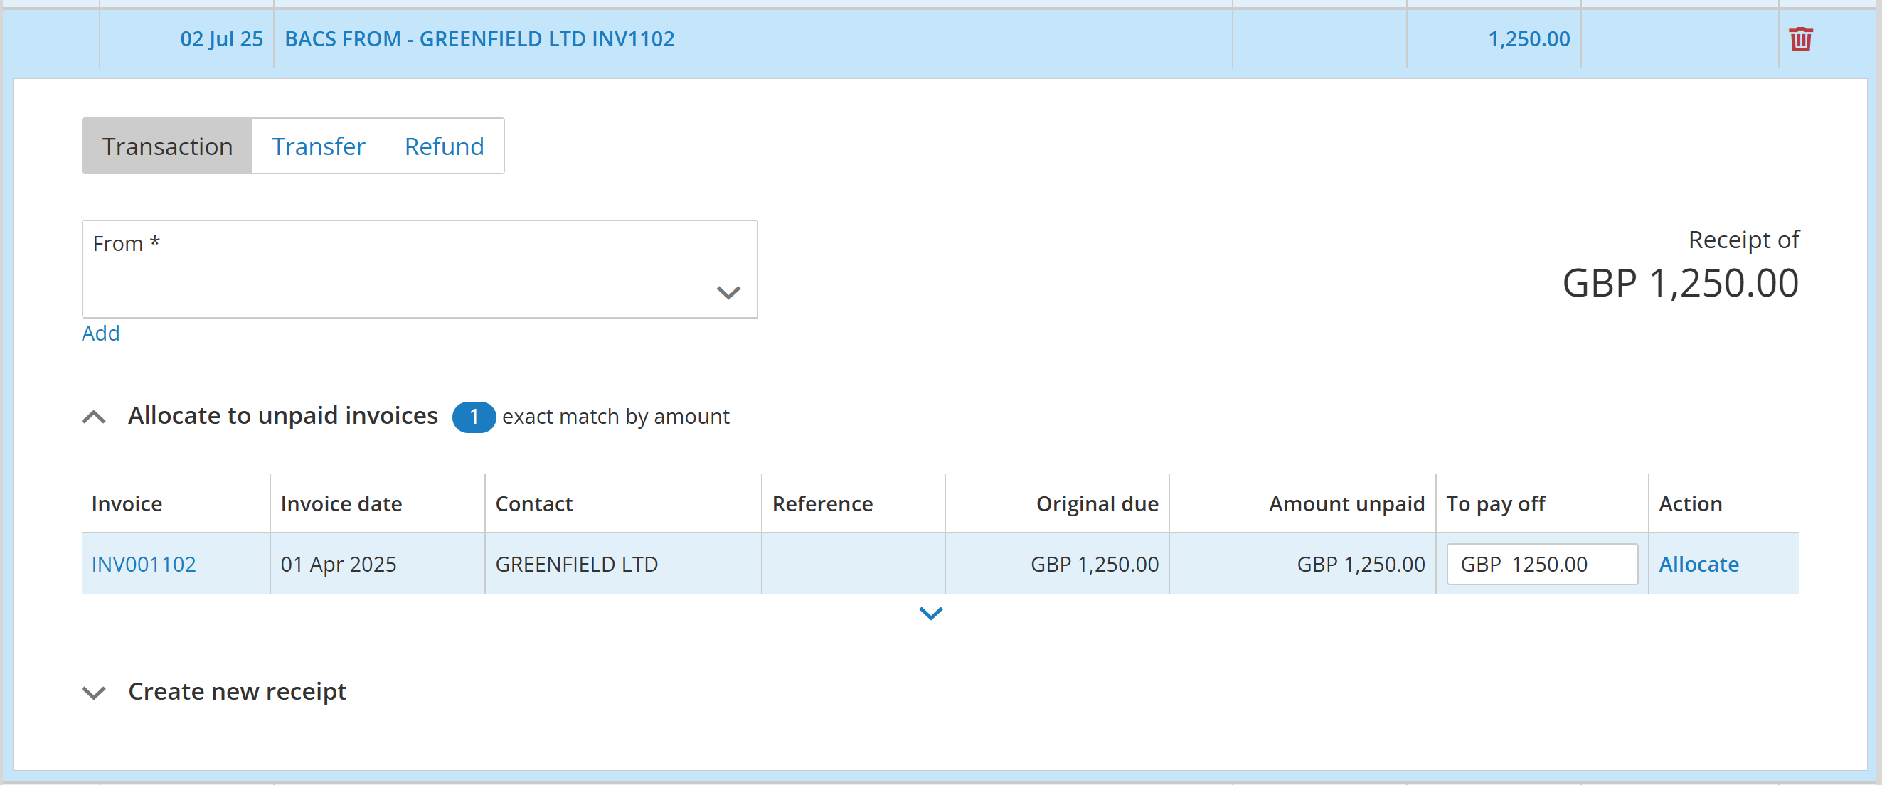Click the Amount unpaid column header

(x=1346, y=504)
